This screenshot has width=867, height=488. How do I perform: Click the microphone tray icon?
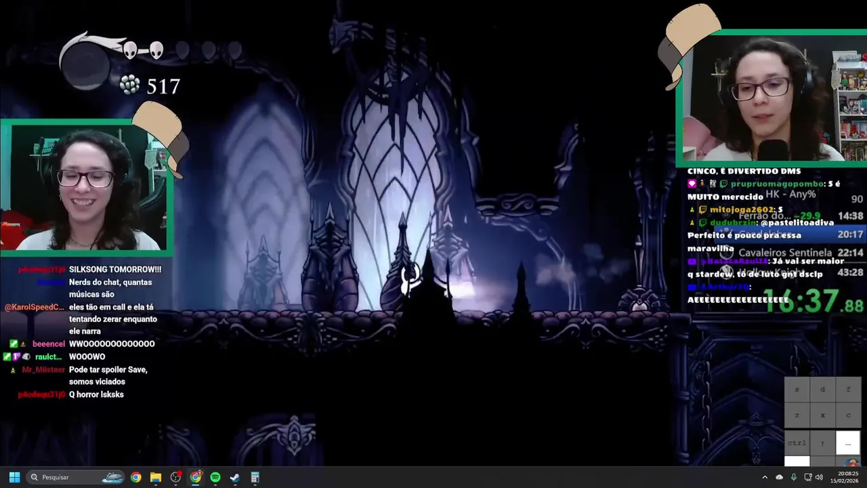pos(793,477)
